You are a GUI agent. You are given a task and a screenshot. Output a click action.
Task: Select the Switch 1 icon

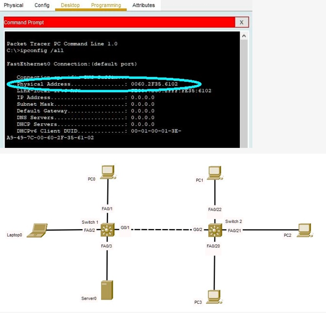click(108, 230)
